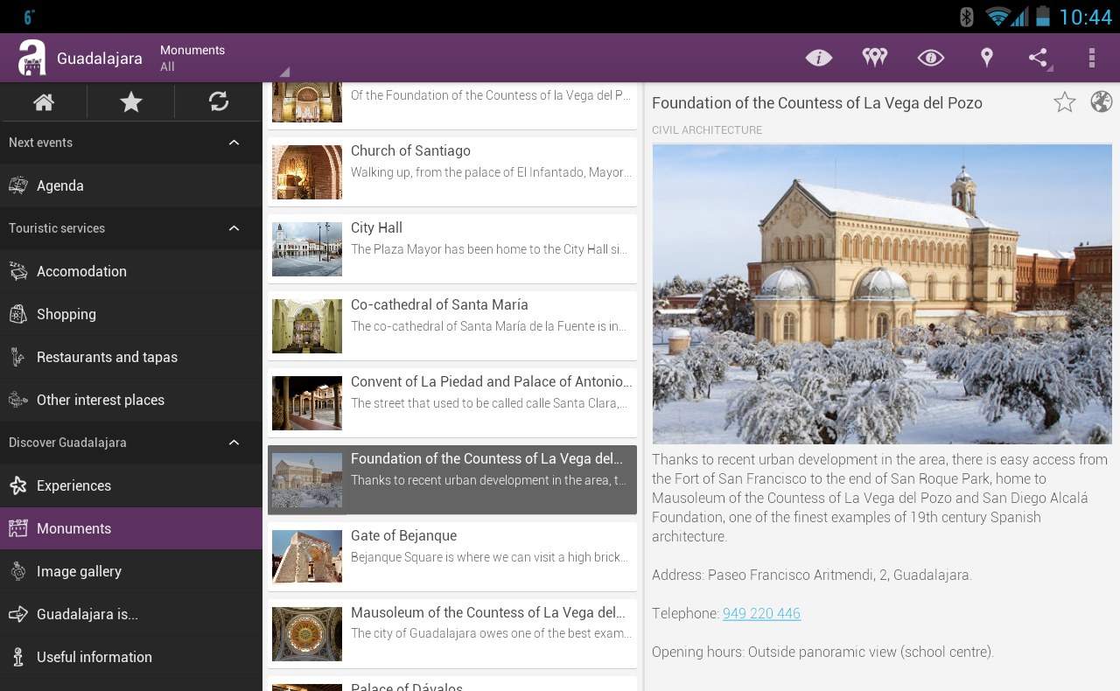Tap the Address: Paseo Francisco Aritmendi line

(812, 575)
